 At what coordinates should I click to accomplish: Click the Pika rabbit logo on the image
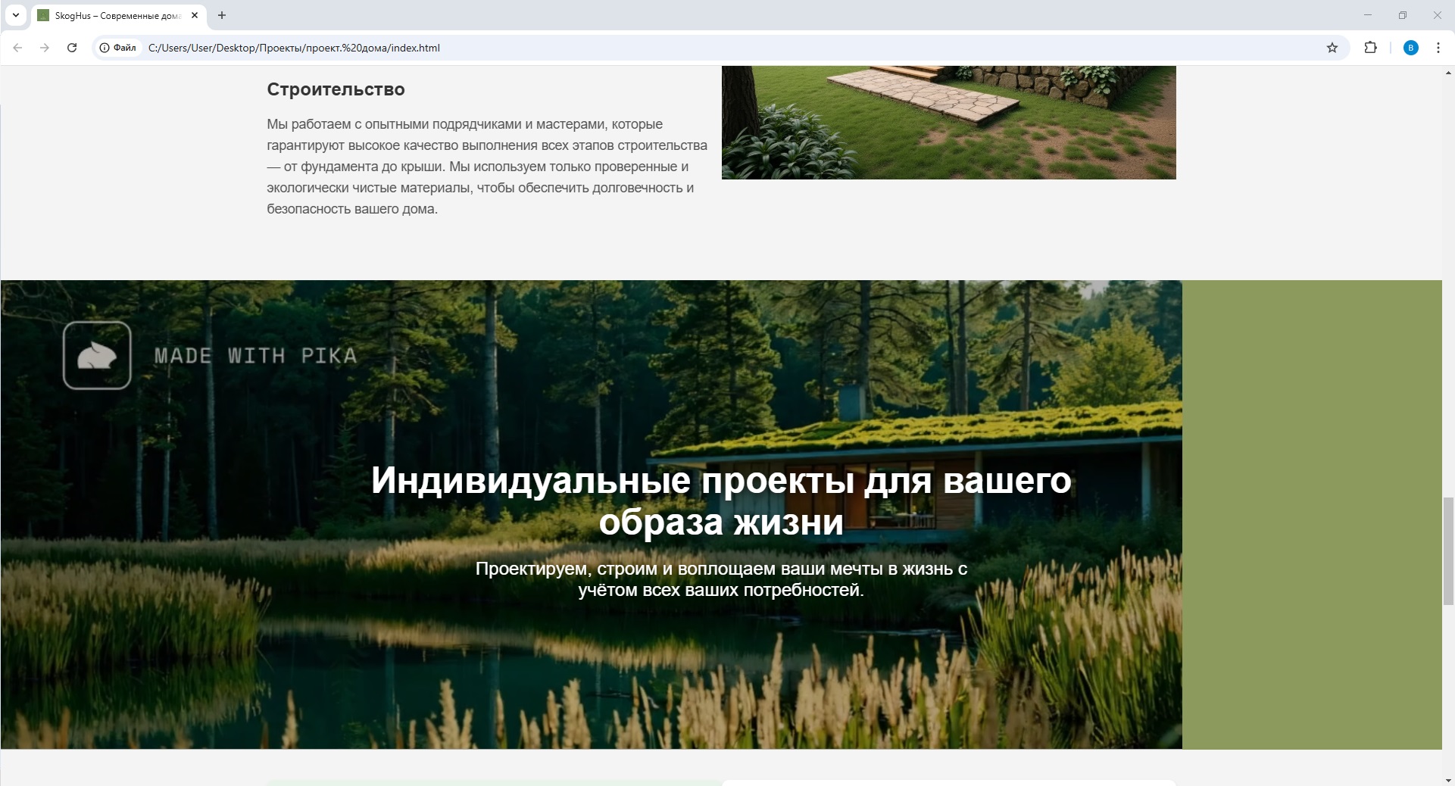point(97,355)
